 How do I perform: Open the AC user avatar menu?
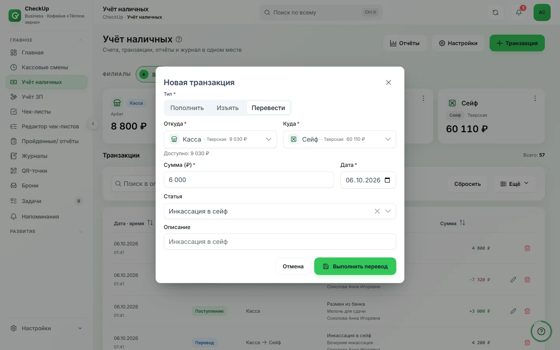542,12
